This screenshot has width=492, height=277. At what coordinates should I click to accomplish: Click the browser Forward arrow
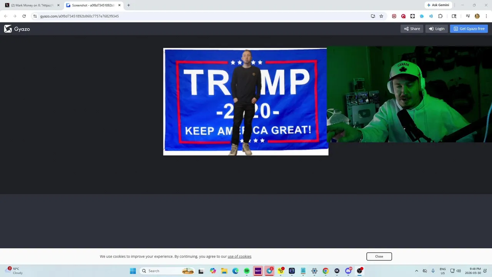pyautogui.click(x=15, y=16)
